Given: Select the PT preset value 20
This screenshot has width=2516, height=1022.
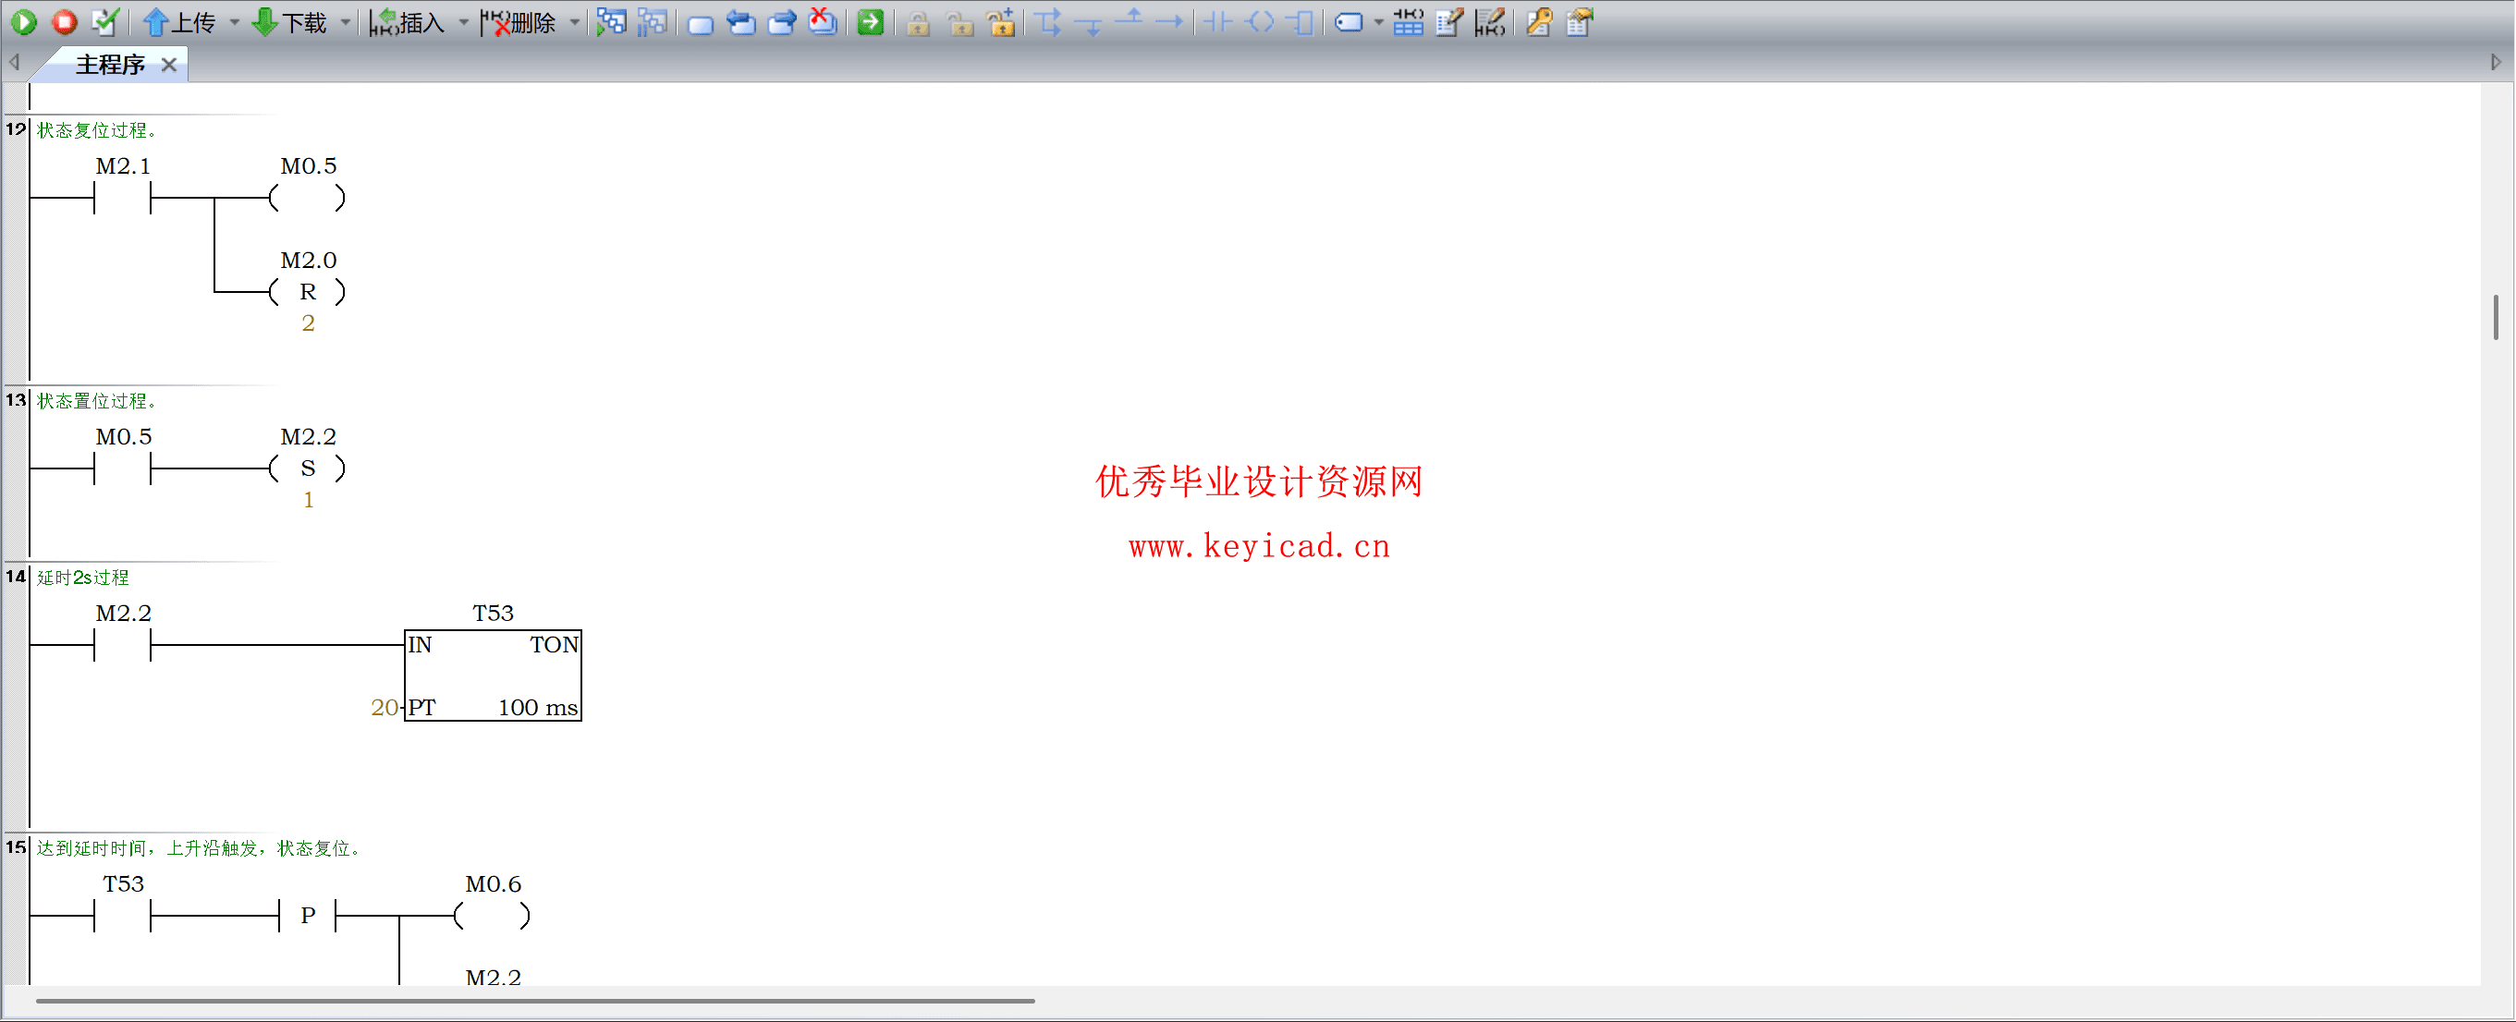Looking at the screenshot, I should point(384,708).
